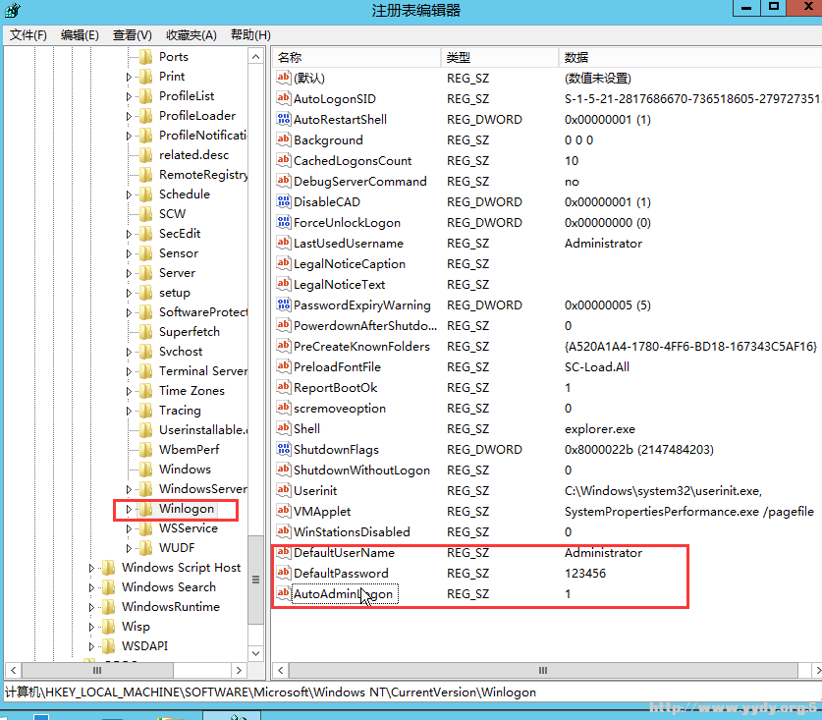Image resolution: width=822 pixels, height=720 pixels.
Task: Open the 收藏夹(A) menu
Action: (192, 35)
